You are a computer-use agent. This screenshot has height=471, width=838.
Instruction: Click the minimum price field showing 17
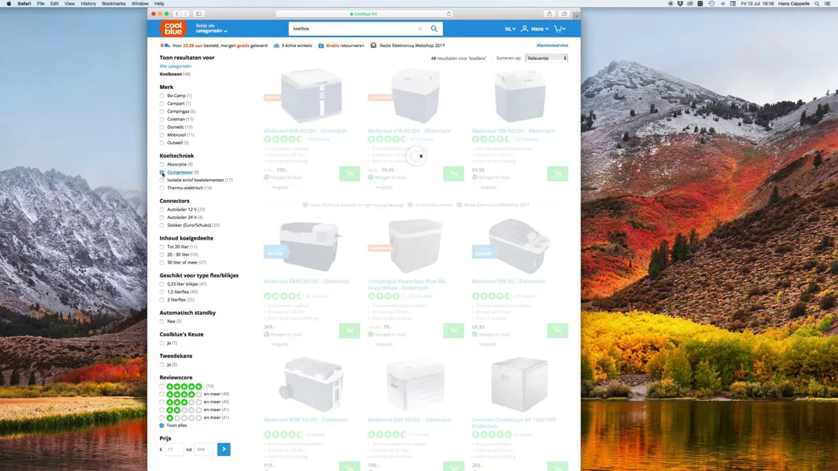(174, 449)
